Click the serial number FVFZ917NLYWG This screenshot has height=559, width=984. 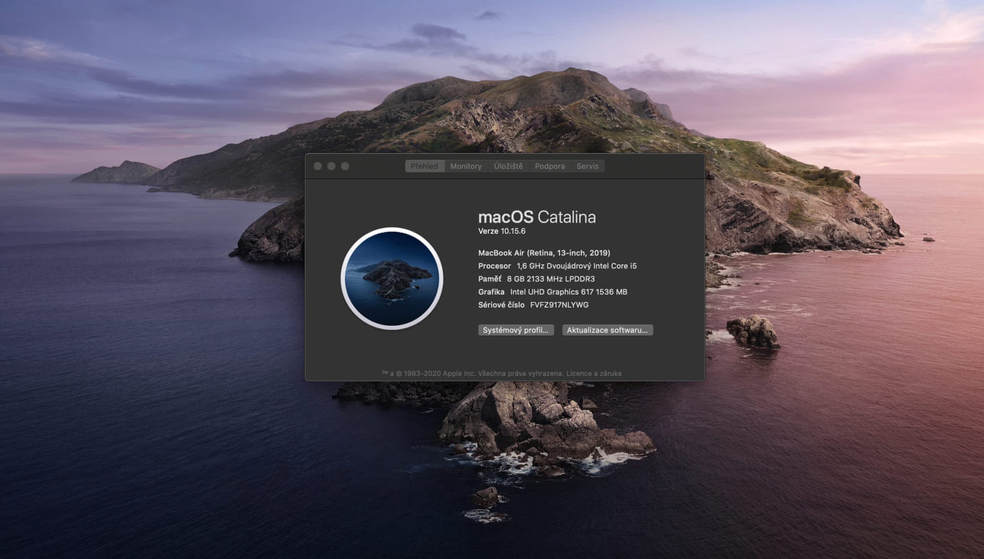(559, 305)
